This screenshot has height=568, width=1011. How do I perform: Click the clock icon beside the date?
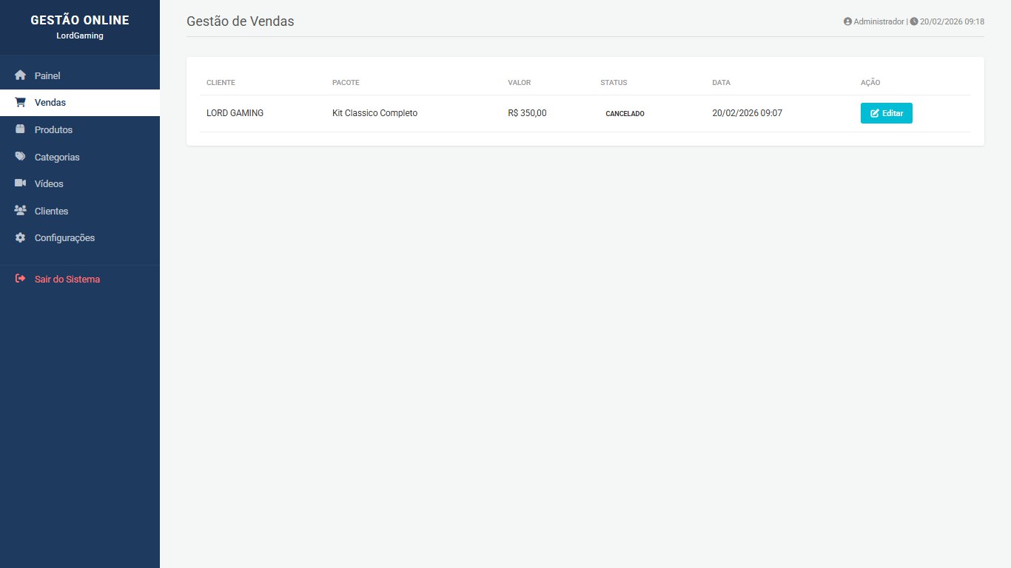[x=914, y=22]
